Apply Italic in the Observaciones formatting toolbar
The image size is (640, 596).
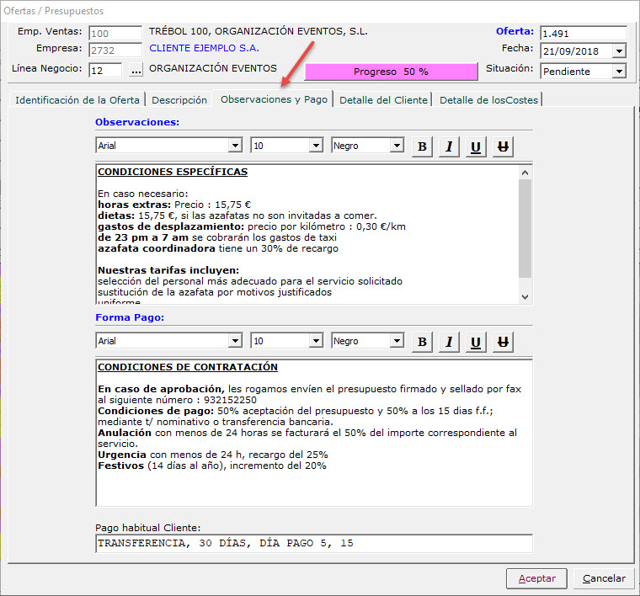point(449,146)
